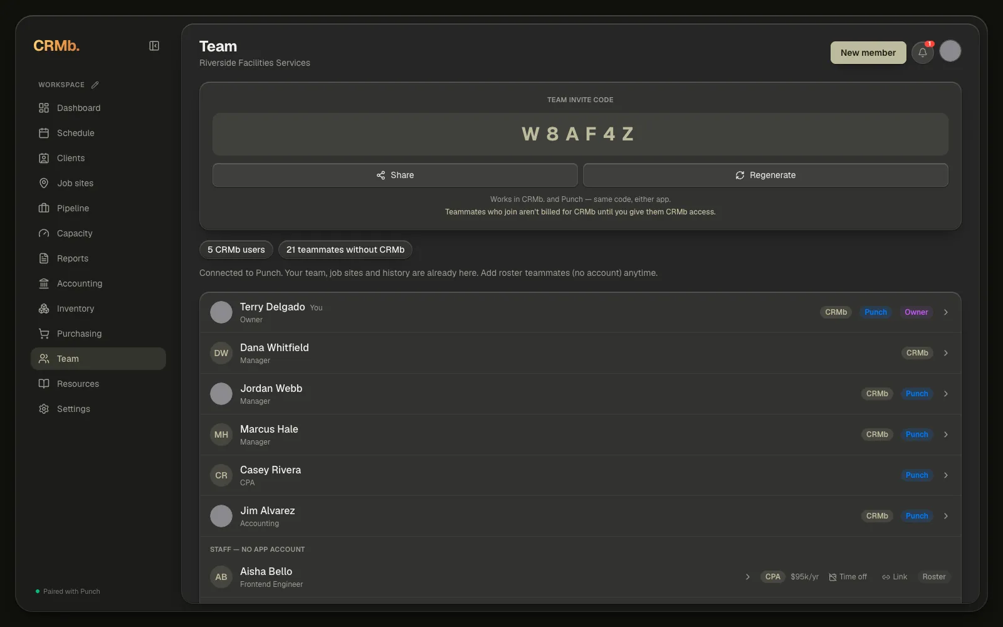Go to the Schedule page
The image size is (1003, 627).
(98, 133)
